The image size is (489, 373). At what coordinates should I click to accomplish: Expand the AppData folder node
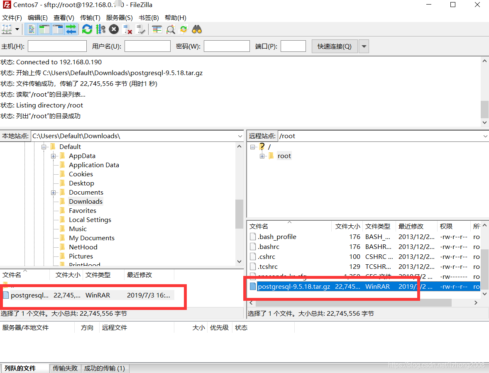click(53, 156)
